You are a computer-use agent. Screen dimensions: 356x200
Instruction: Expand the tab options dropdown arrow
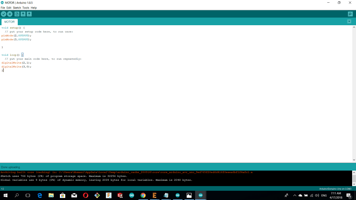tap(349, 21)
